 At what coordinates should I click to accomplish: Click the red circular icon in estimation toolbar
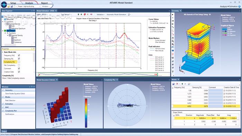pyautogui.click(x=85, y=14)
